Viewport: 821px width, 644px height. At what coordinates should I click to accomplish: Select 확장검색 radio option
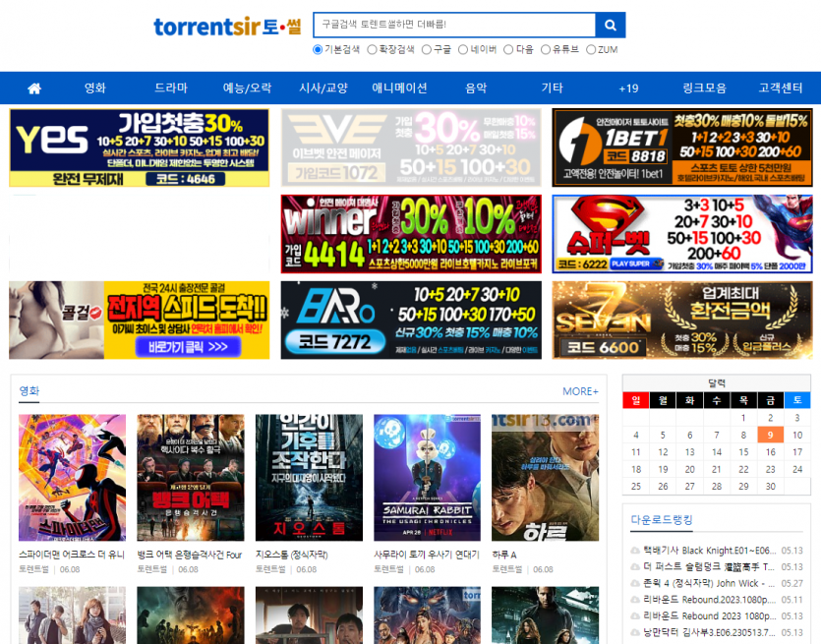[372, 50]
